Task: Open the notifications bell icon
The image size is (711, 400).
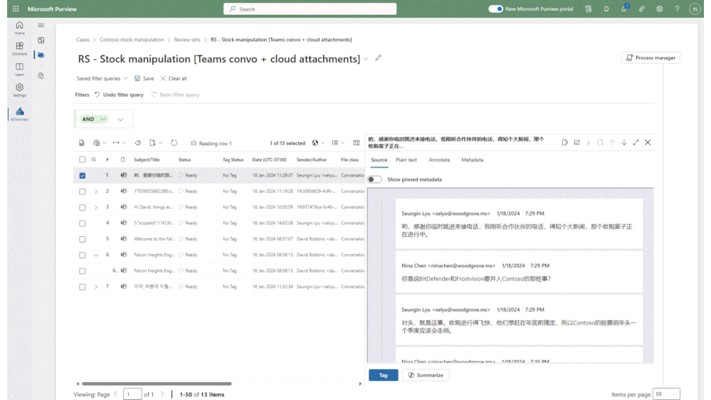Action: (x=606, y=9)
